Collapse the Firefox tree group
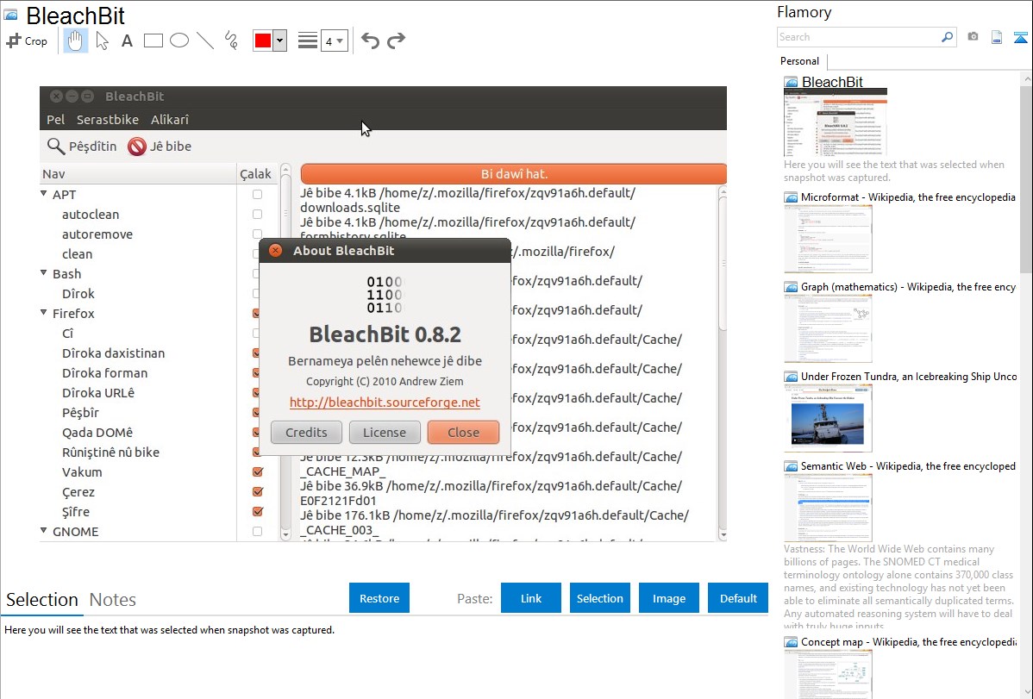This screenshot has height=699, width=1033. point(43,312)
